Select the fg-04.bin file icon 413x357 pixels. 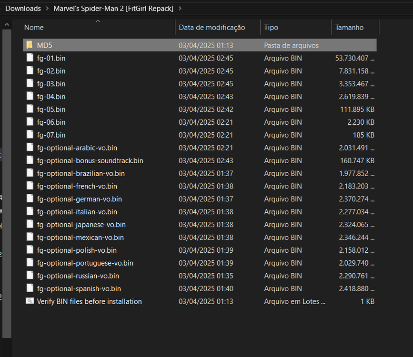pos(30,97)
